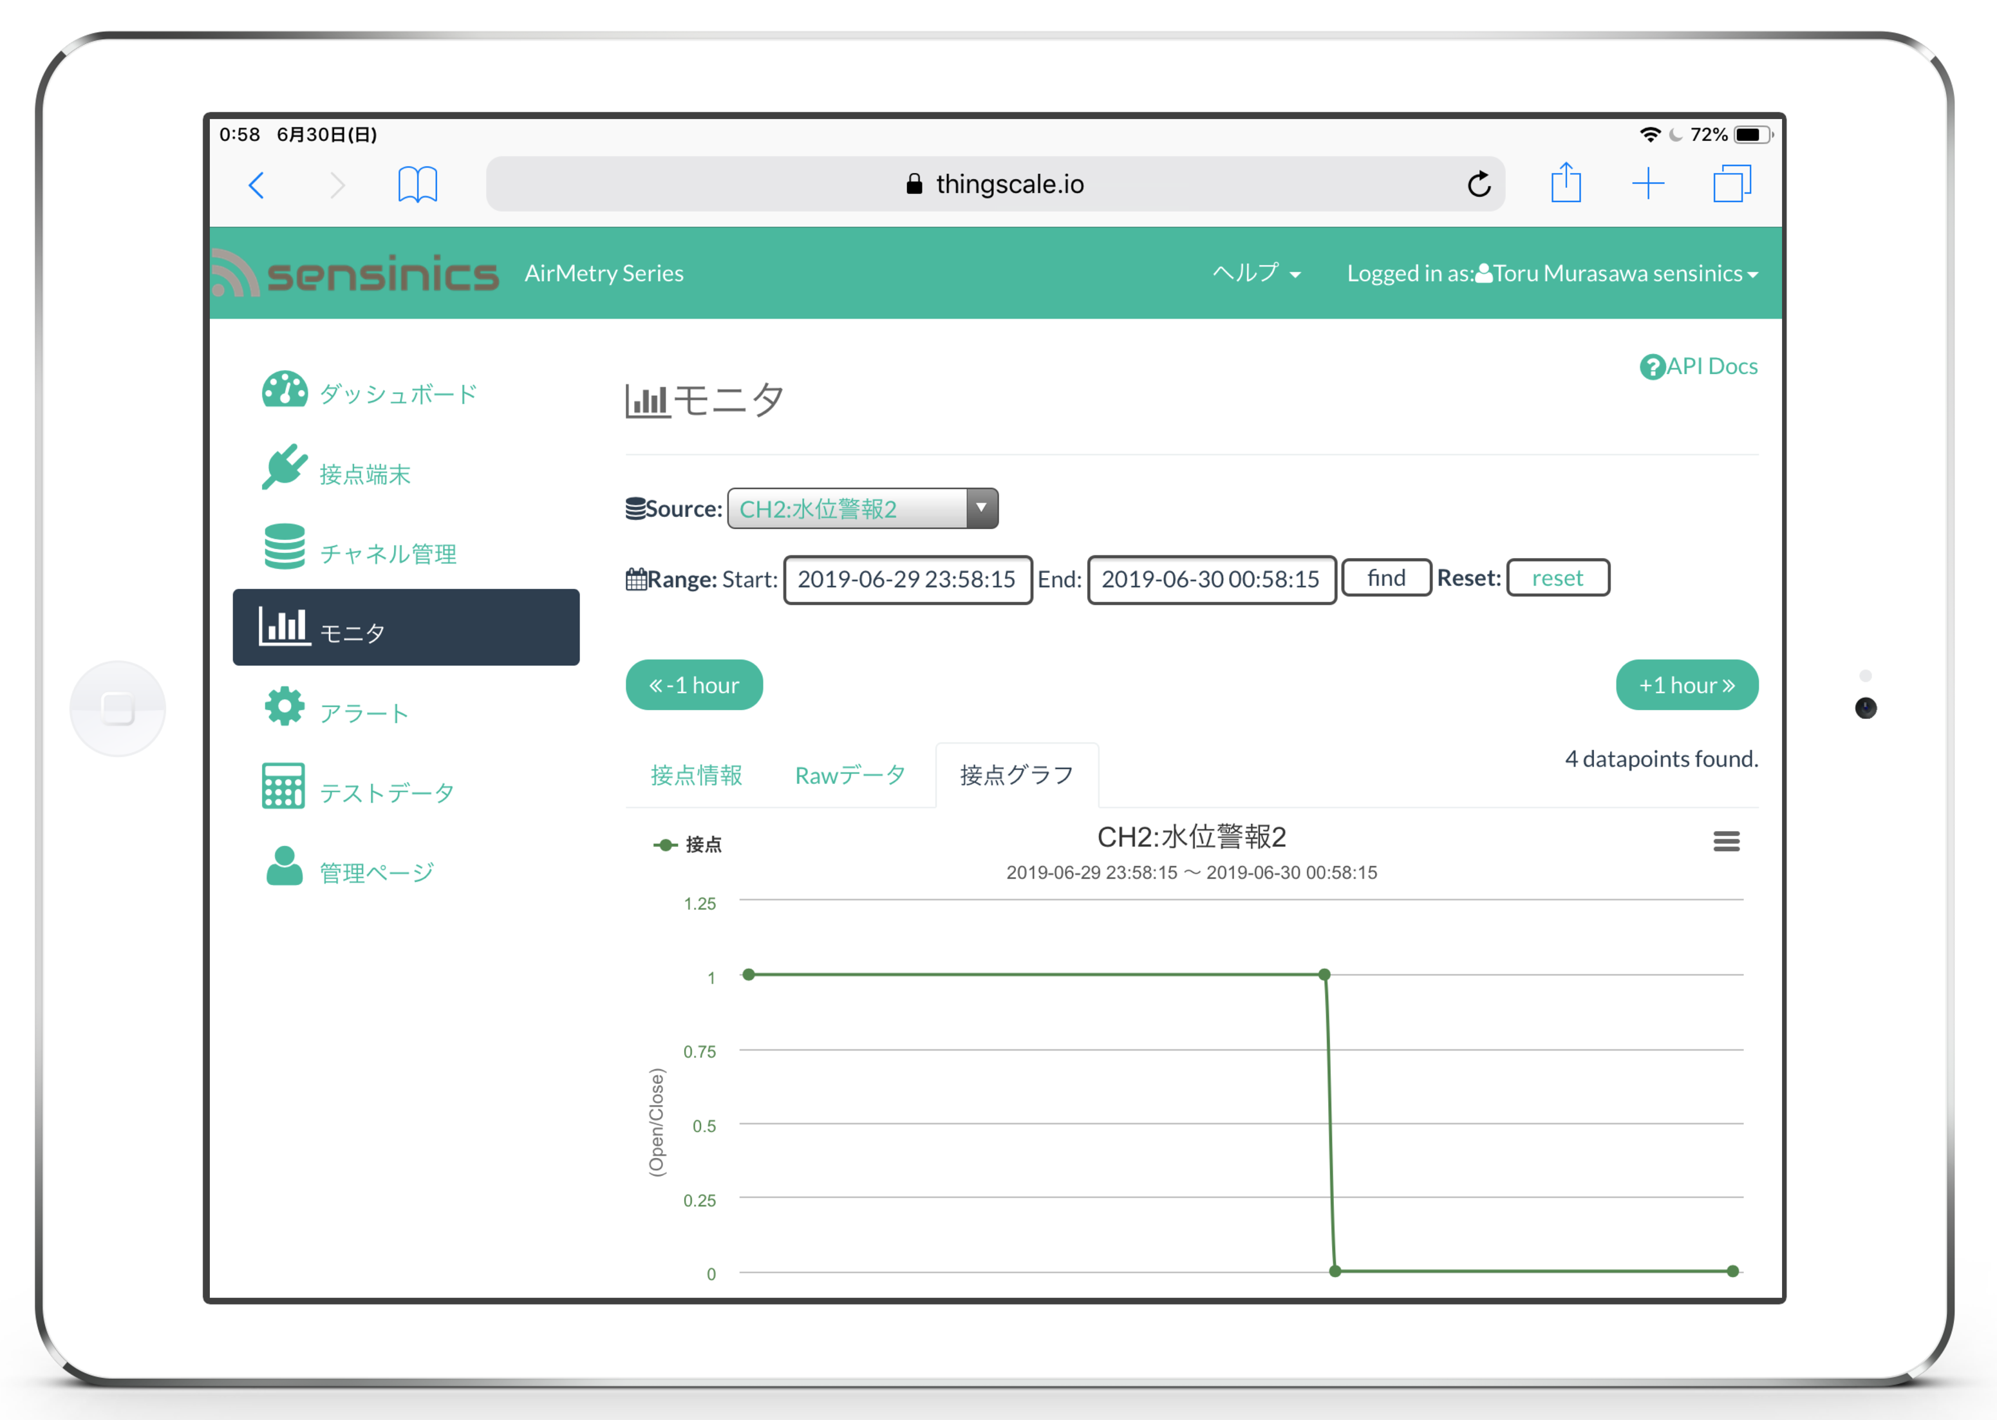Click the gear icon for アラート
Image resolution: width=1997 pixels, height=1420 pixels.
[x=284, y=707]
